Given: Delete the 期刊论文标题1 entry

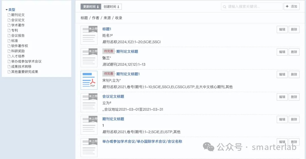Looking at the screenshot, I should click(x=294, y=74).
